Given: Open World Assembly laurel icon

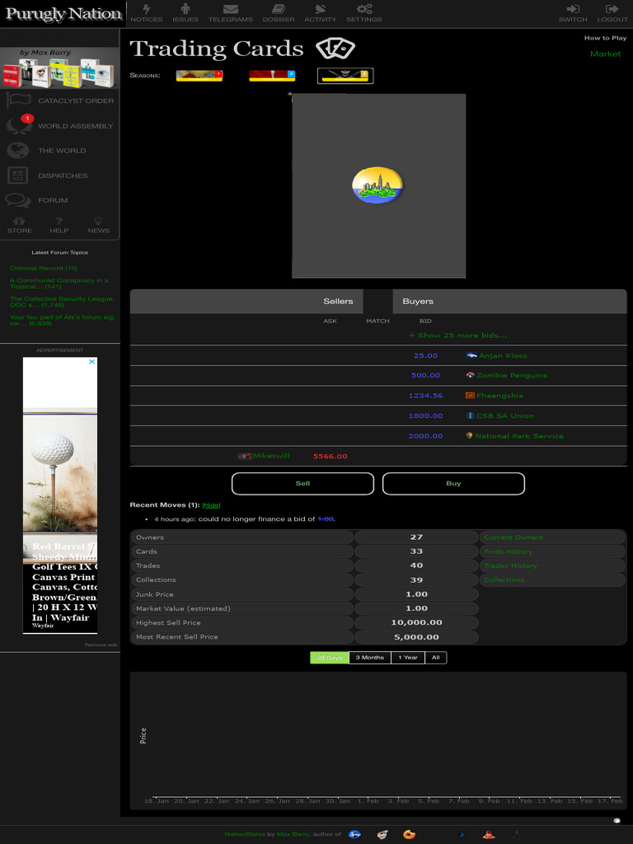Looking at the screenshot, I should click(18, 125).
